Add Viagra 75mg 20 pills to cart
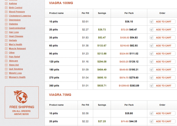 pyautogui.click(x=162, y=121)
